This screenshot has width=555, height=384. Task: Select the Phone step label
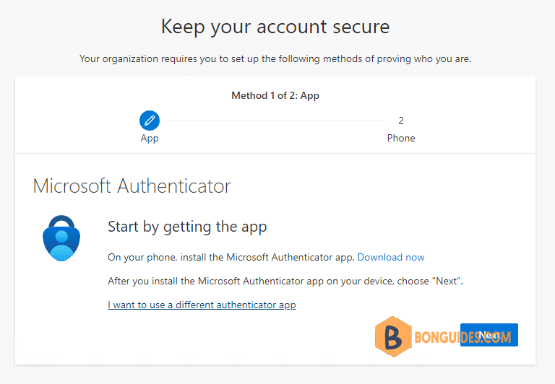401,138
